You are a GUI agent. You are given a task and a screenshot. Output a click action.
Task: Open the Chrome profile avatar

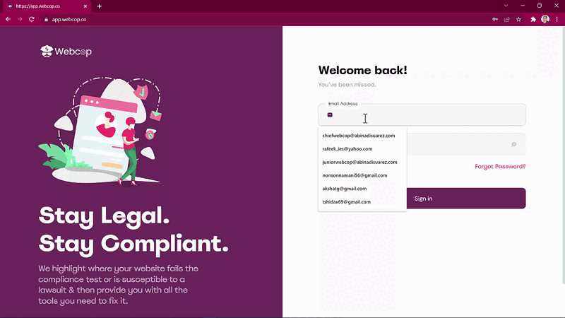click(x=545, y=20)
